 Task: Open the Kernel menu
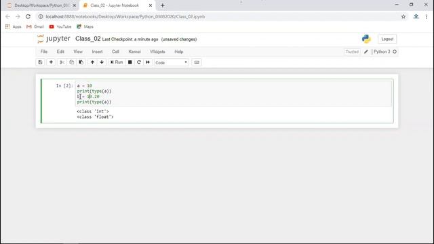tap(134, 52)
